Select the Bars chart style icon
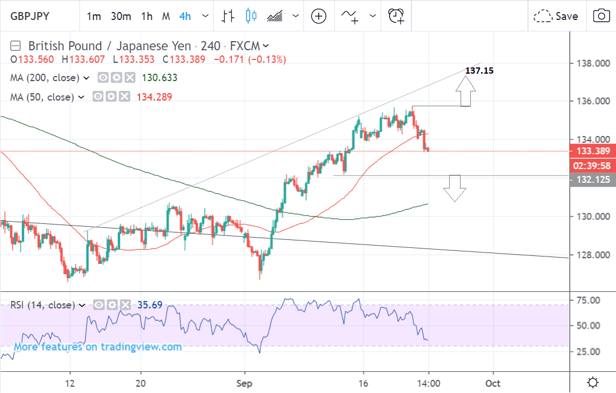 (229, 16)
